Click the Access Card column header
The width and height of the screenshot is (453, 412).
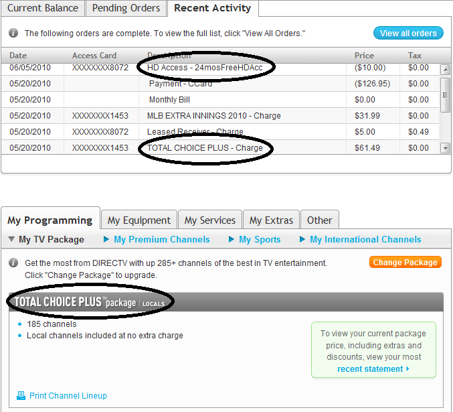tap(94, 55)
